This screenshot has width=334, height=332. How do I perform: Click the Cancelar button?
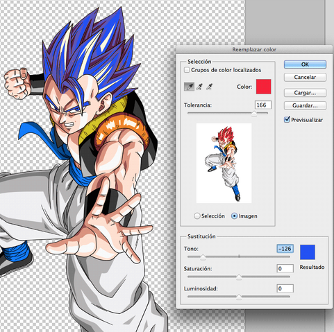pos(305,77)
